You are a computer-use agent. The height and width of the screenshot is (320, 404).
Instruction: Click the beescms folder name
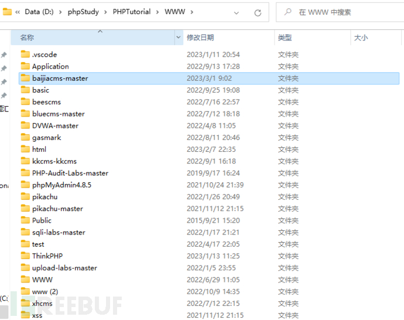(47, 102)
